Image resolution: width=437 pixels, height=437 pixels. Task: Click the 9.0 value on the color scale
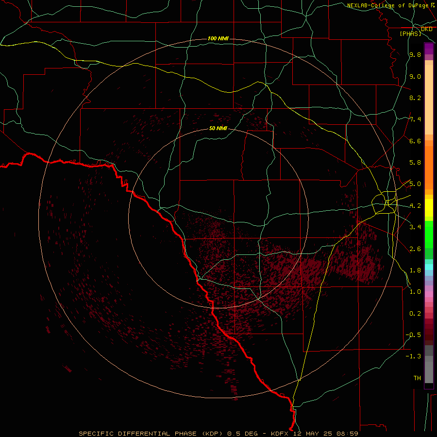coord(415,76)
